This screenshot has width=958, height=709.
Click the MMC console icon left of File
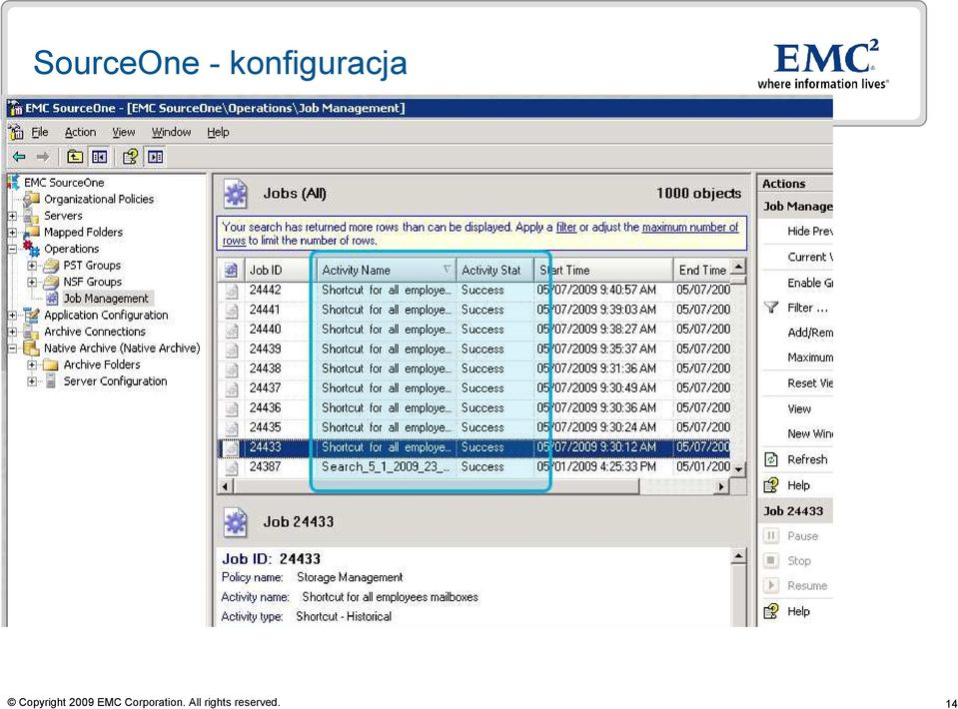click(17, 132)
